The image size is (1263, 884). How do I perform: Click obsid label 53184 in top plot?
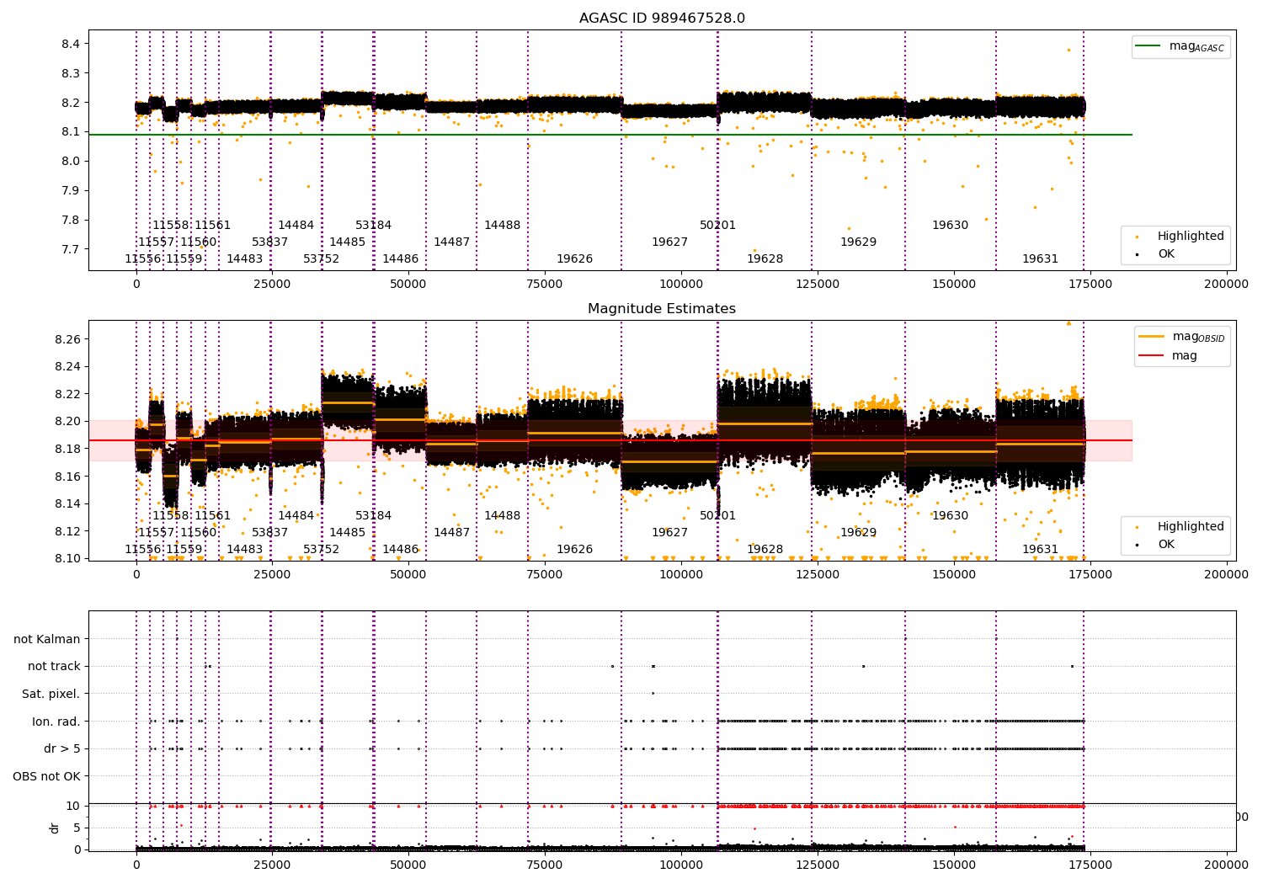(373, 225)
